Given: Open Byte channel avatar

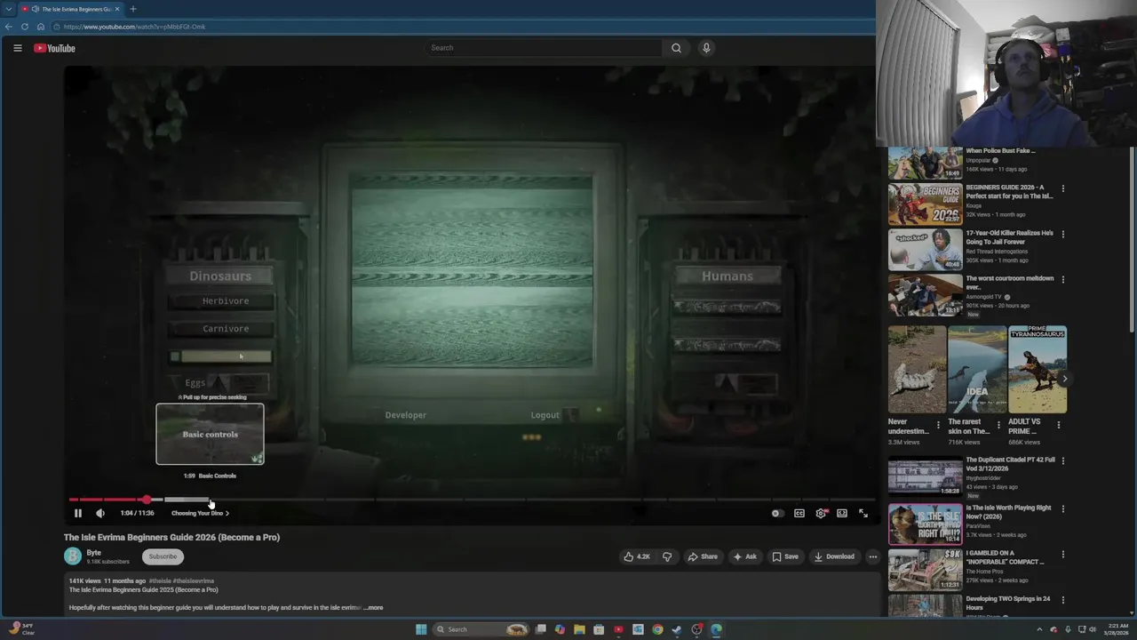Looking at the screenshot, I should [x=73, y=556].
